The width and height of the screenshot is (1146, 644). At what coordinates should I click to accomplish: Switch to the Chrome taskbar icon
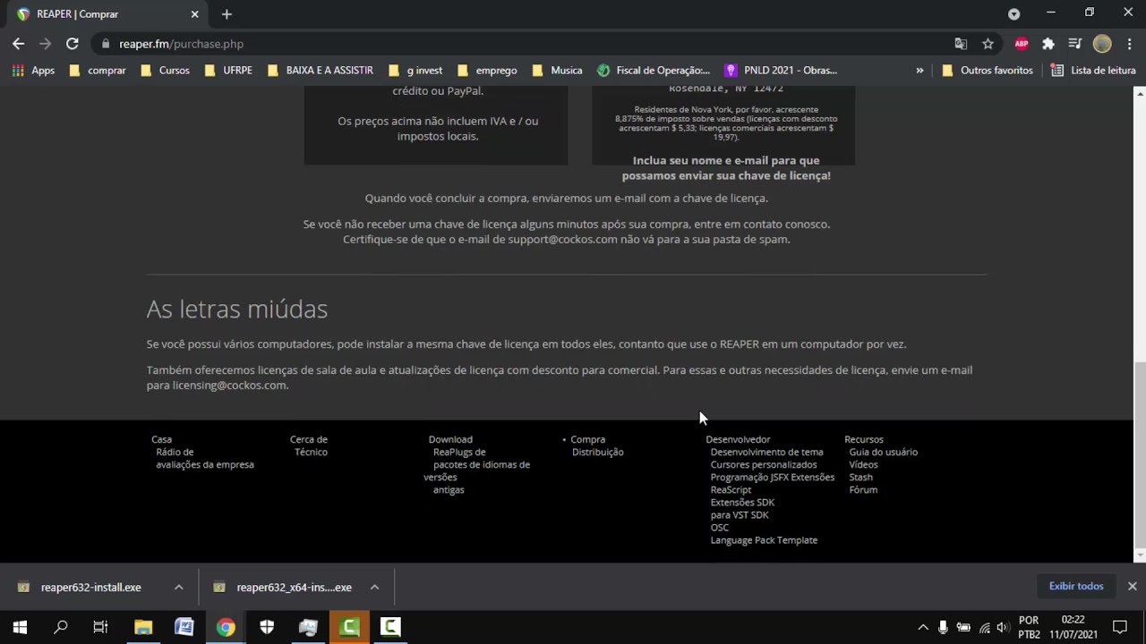click(x=226, y=627)
